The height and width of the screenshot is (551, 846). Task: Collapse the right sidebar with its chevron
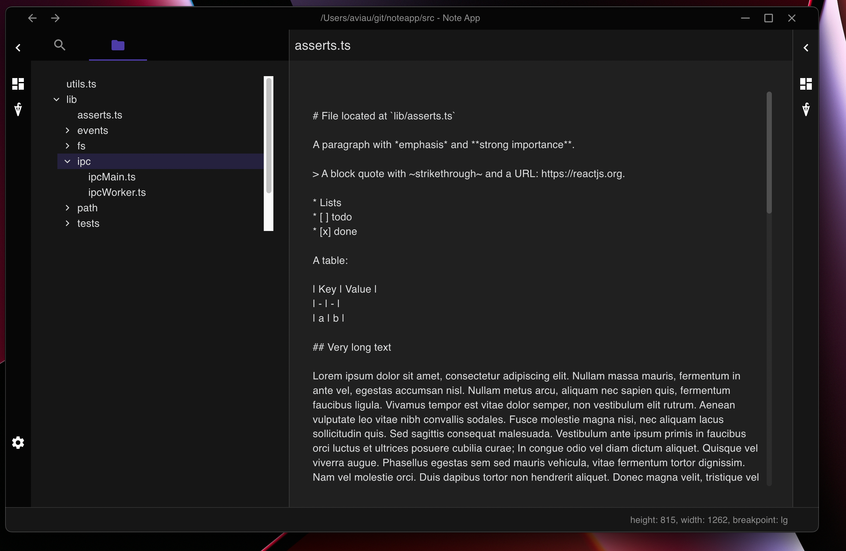[806, 48]
